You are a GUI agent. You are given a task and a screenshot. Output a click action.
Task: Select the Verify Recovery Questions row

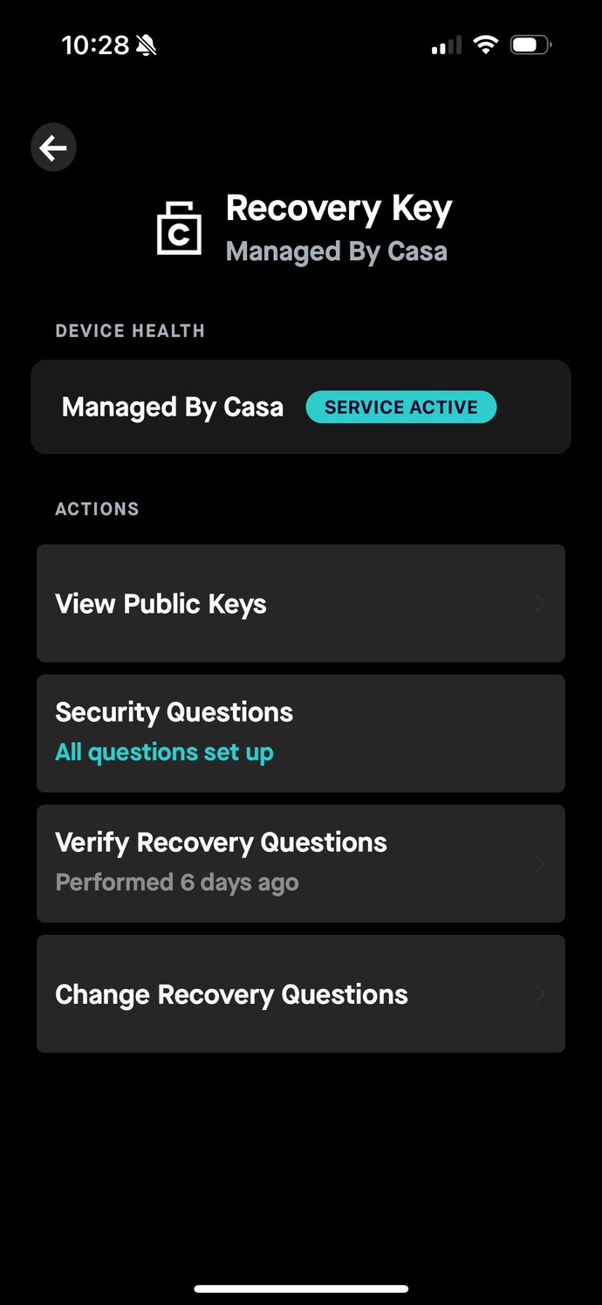pyautogui.click(x=301, y=863)
